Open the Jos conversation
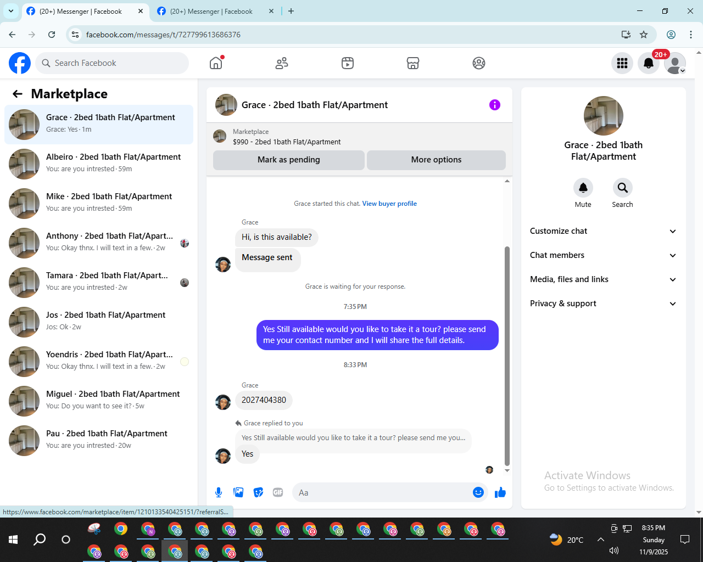Screen dimensions: 703x562 pyautogui.click(x=99, y=322)
